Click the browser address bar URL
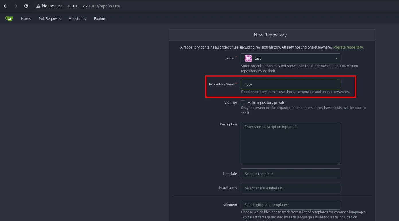The height and width of the screenshot is (221, 399). pyautogui.click(x=94, y=6)
